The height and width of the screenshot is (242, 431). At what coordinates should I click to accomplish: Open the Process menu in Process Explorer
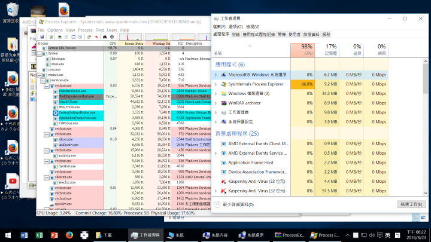[x=85, y=30]
